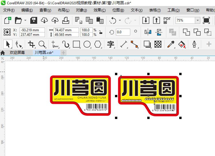Image resolution: width=215 pixels, height=156 pixels.
Task: Select the Interactive Fill tool
Action: 182,44
